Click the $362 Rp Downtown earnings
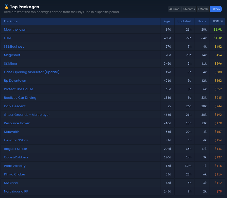The image size is (227, 198). (218, 80)
